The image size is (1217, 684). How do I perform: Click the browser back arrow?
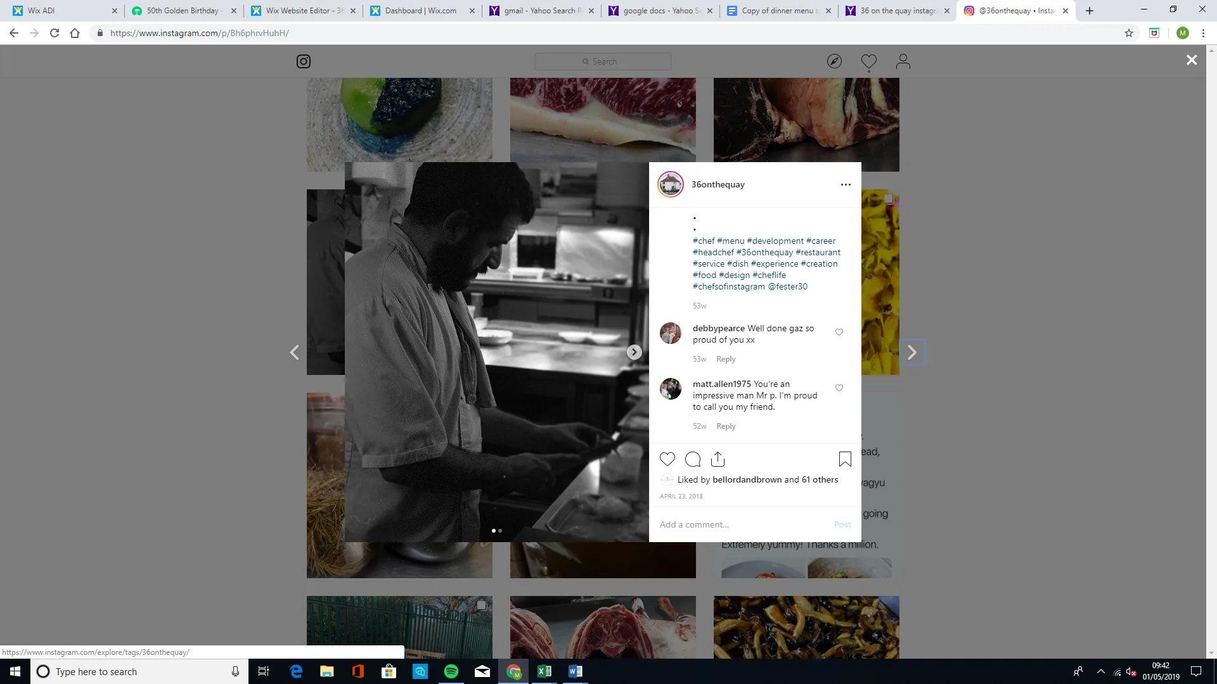click(x=14, y=33)
